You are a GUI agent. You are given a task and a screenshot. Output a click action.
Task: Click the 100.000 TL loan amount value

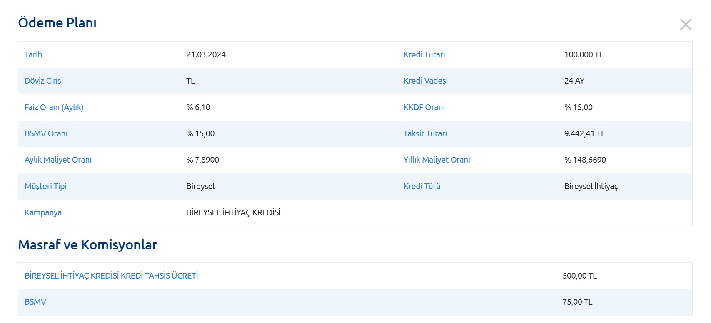(584, 54)
